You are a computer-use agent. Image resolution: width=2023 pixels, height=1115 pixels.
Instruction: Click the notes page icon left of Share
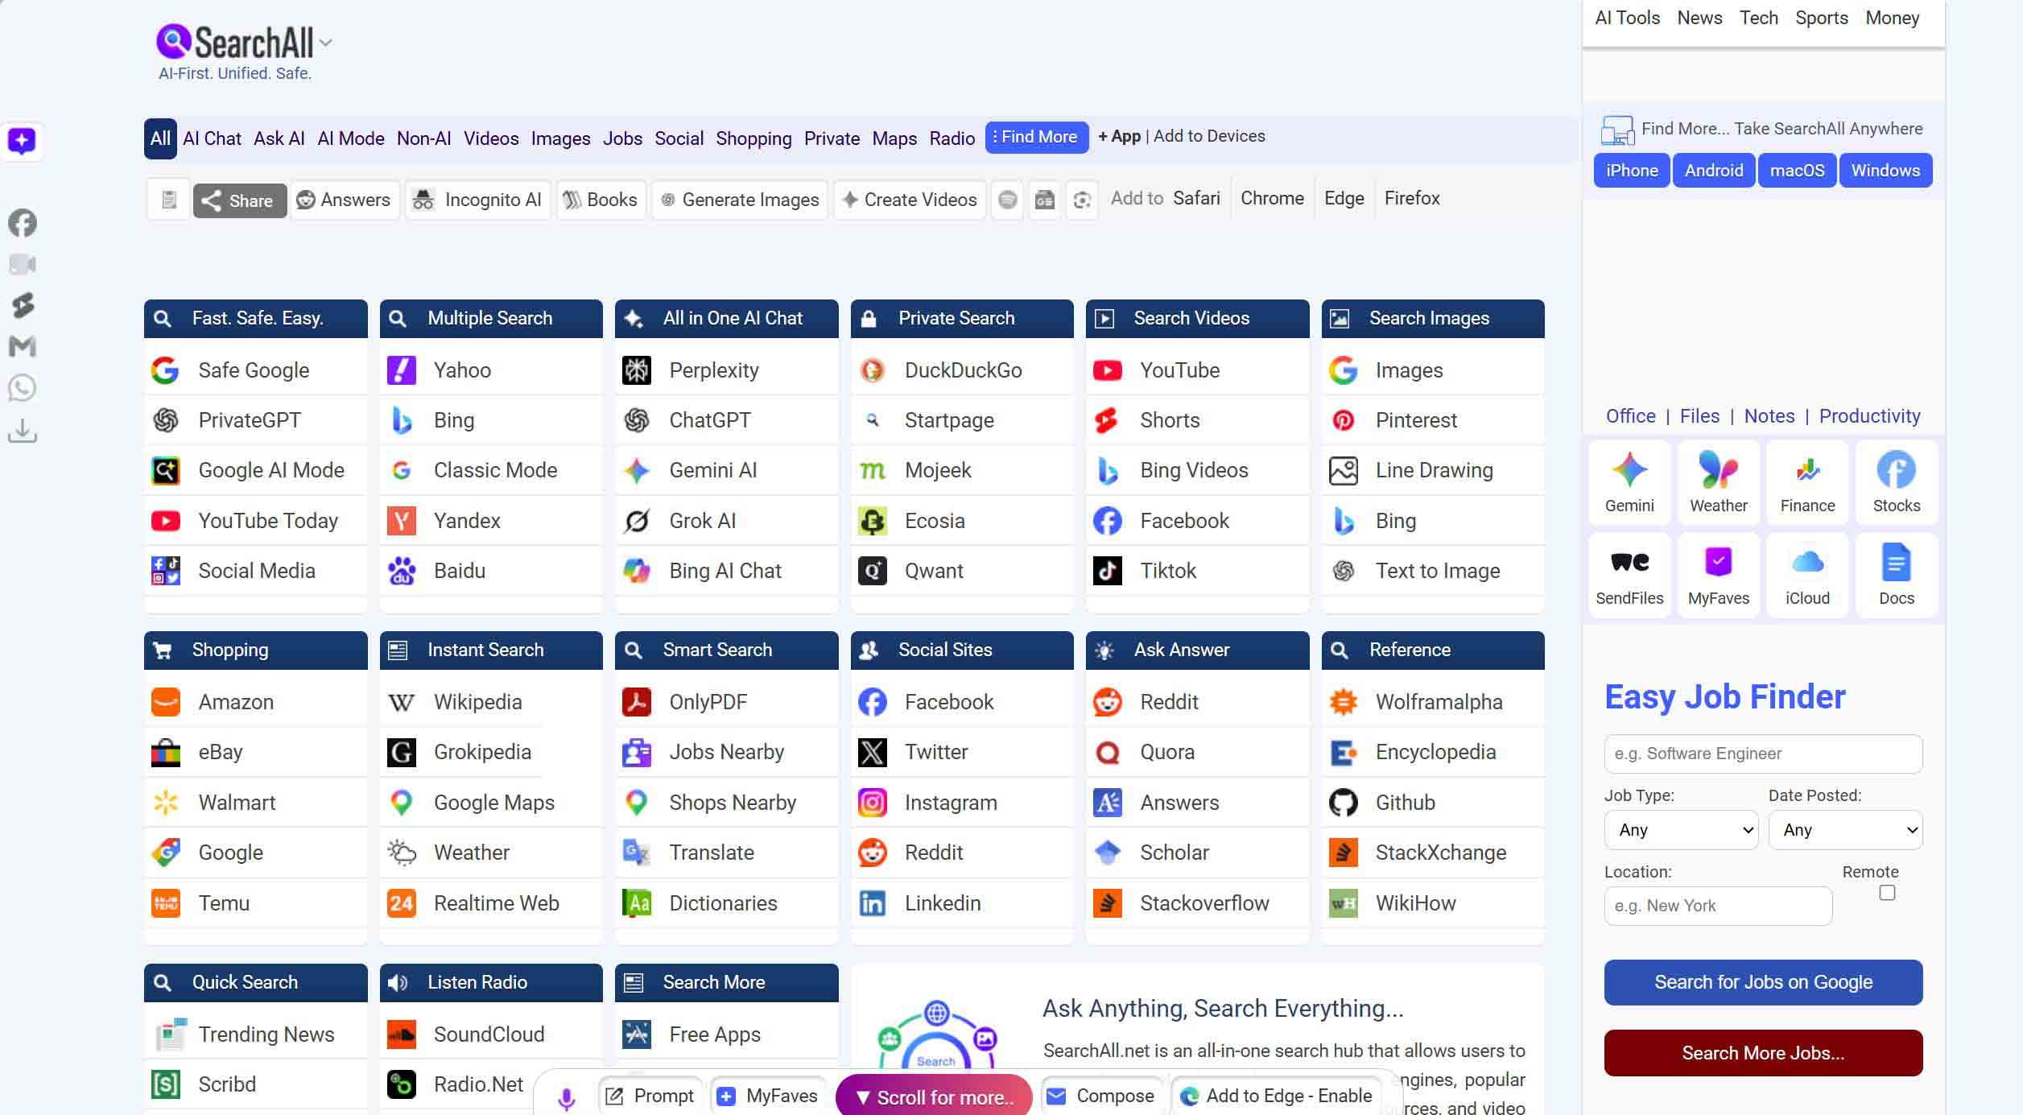[169, 200]
